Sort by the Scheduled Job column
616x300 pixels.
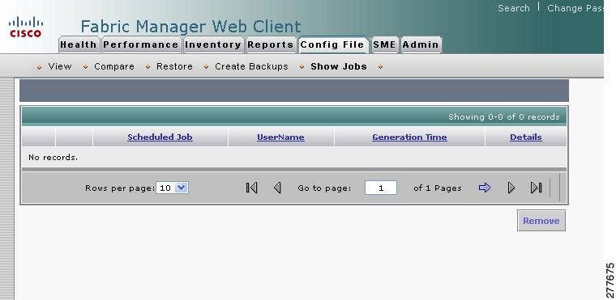(x=160, y=137)
